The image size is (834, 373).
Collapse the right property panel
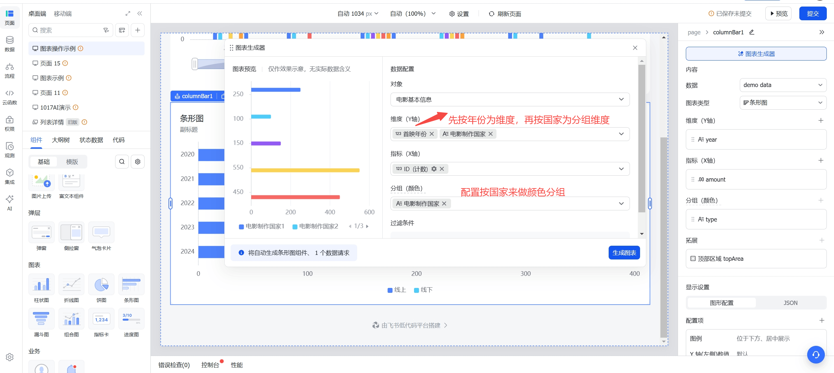tap(822, 32)
